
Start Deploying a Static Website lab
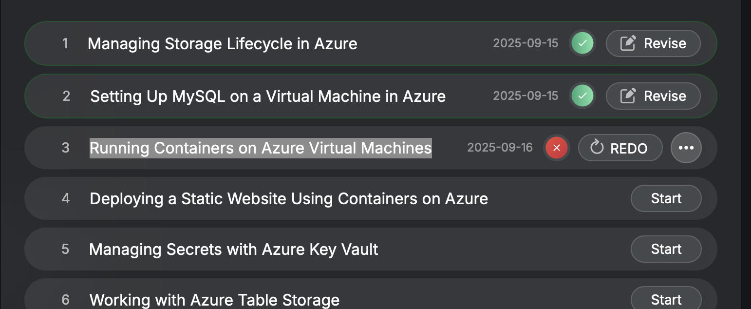pyautogui.click(x=666, y=198)
